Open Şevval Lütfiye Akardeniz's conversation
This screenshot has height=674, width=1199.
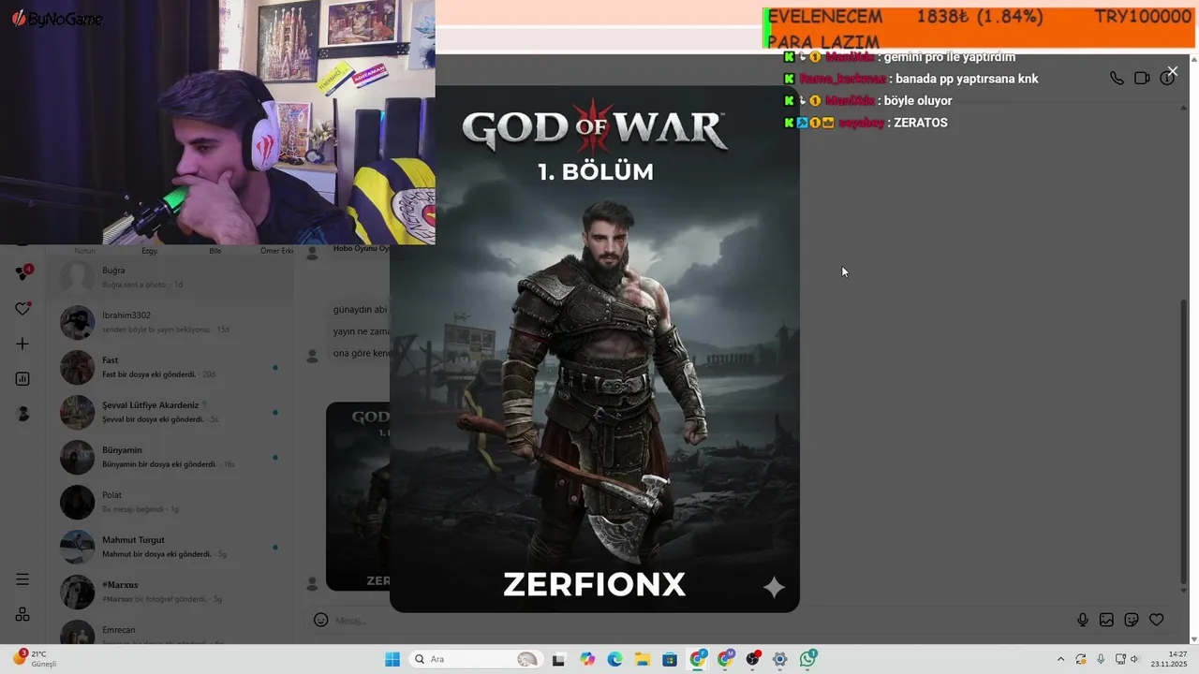(x=170, y=412)
